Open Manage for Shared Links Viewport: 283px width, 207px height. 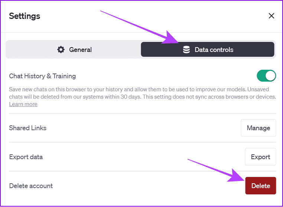(258, 128)
